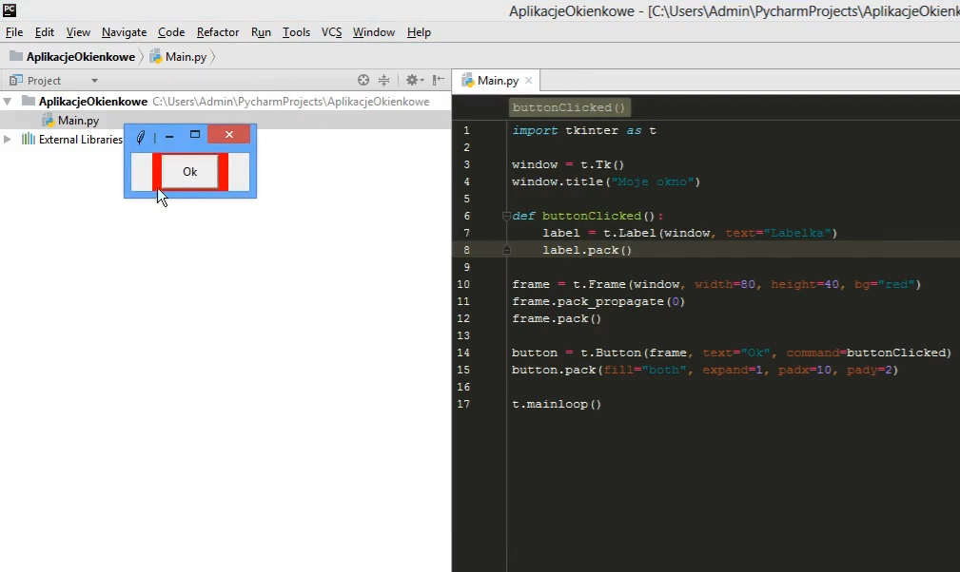Close the Main.py editor tab
960x572 pixels.
[529, 81]
